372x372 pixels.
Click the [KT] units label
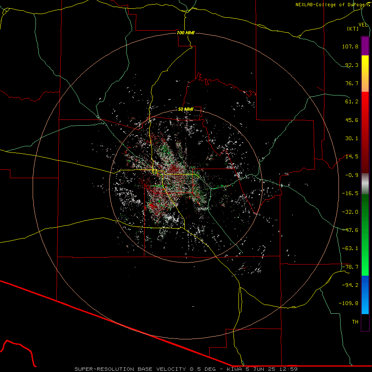coord(353,29)
